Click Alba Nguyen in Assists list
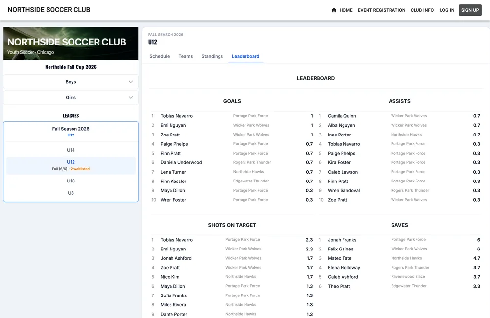The height and width of the screenshot is (318, 490). [x=342, y=125]
